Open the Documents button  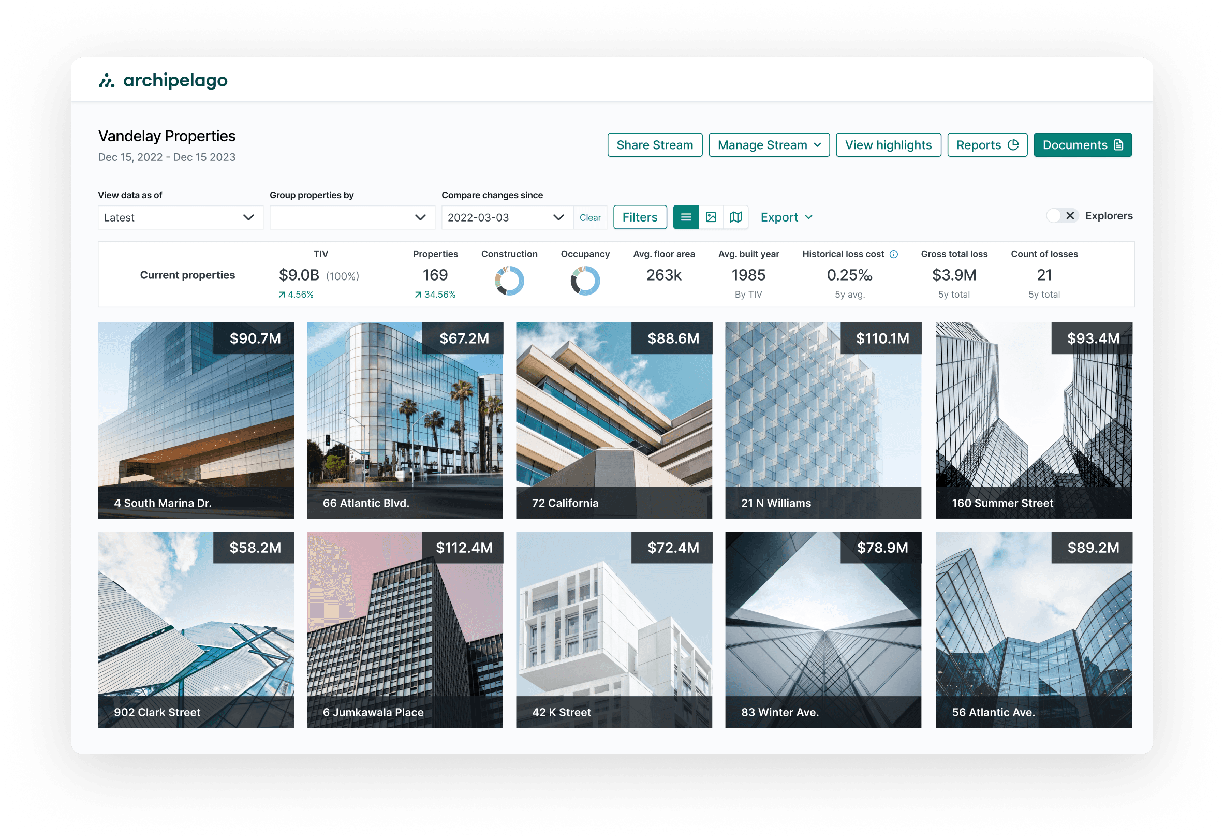(1082, 145)
